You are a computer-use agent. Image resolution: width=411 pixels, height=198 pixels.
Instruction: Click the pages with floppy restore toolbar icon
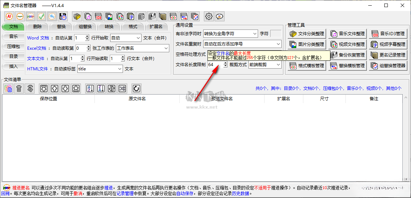click(152, 16)
